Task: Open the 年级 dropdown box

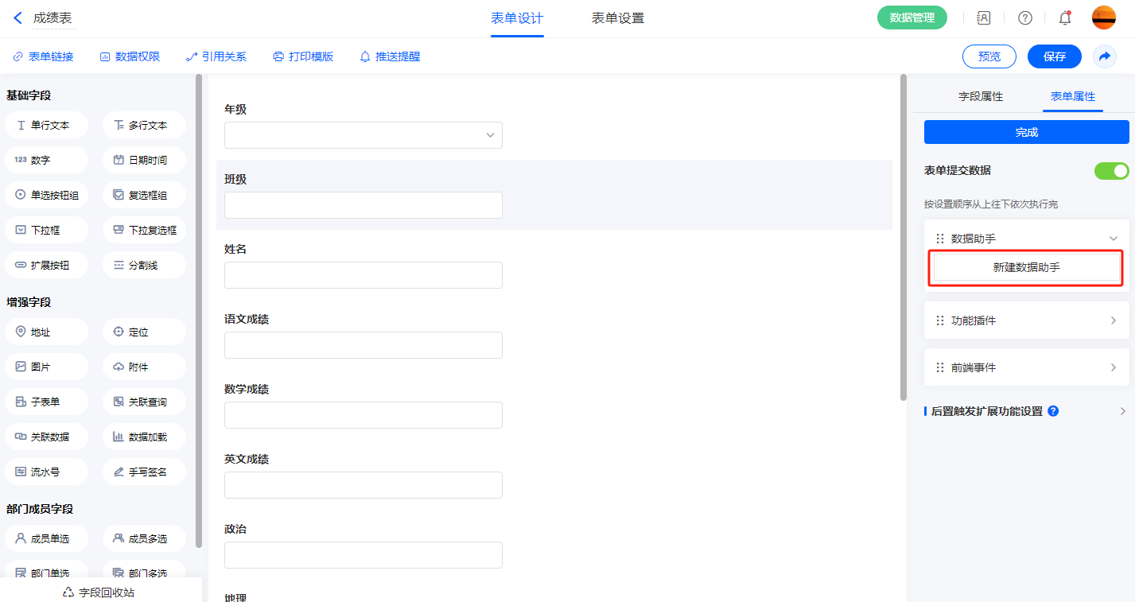Action: tap(363, 135)
